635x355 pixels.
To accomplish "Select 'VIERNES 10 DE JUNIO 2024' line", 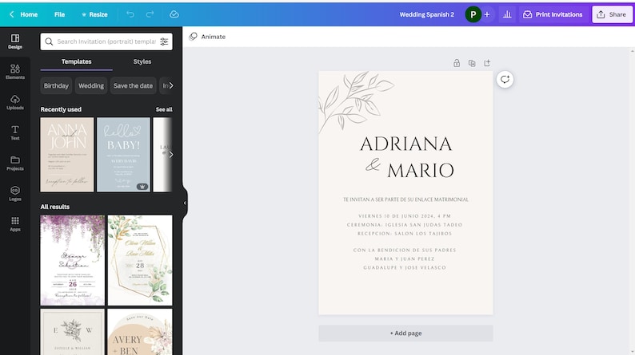I will tap(405, 216).
